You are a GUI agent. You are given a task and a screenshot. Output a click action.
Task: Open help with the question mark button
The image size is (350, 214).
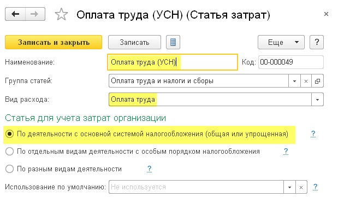[317, 42]
